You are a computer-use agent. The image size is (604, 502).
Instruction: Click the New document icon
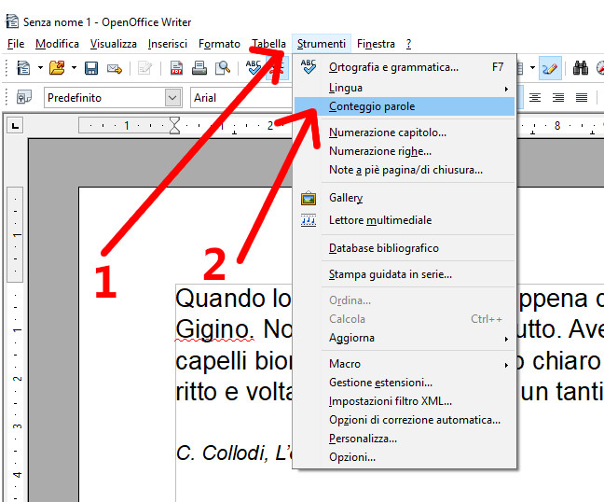pyautogui.click(x=23, y=68)
